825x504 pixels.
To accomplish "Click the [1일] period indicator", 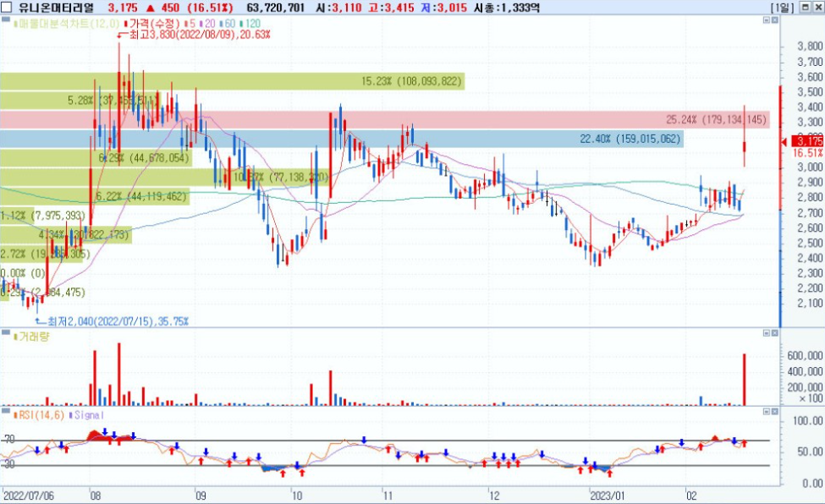I will 784,8.
